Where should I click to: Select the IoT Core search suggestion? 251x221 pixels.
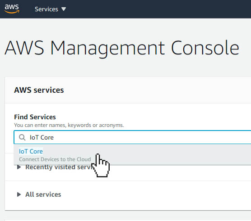coord(132,155)
